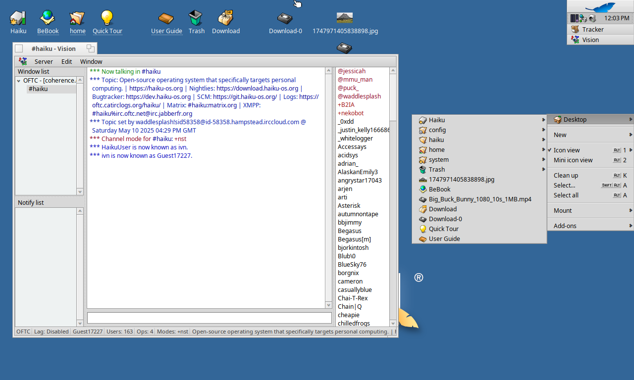Open the https://download.haiku-os.org/ nightlies link
The width and height of the screenshot is (634, 380).
point(257,88)
